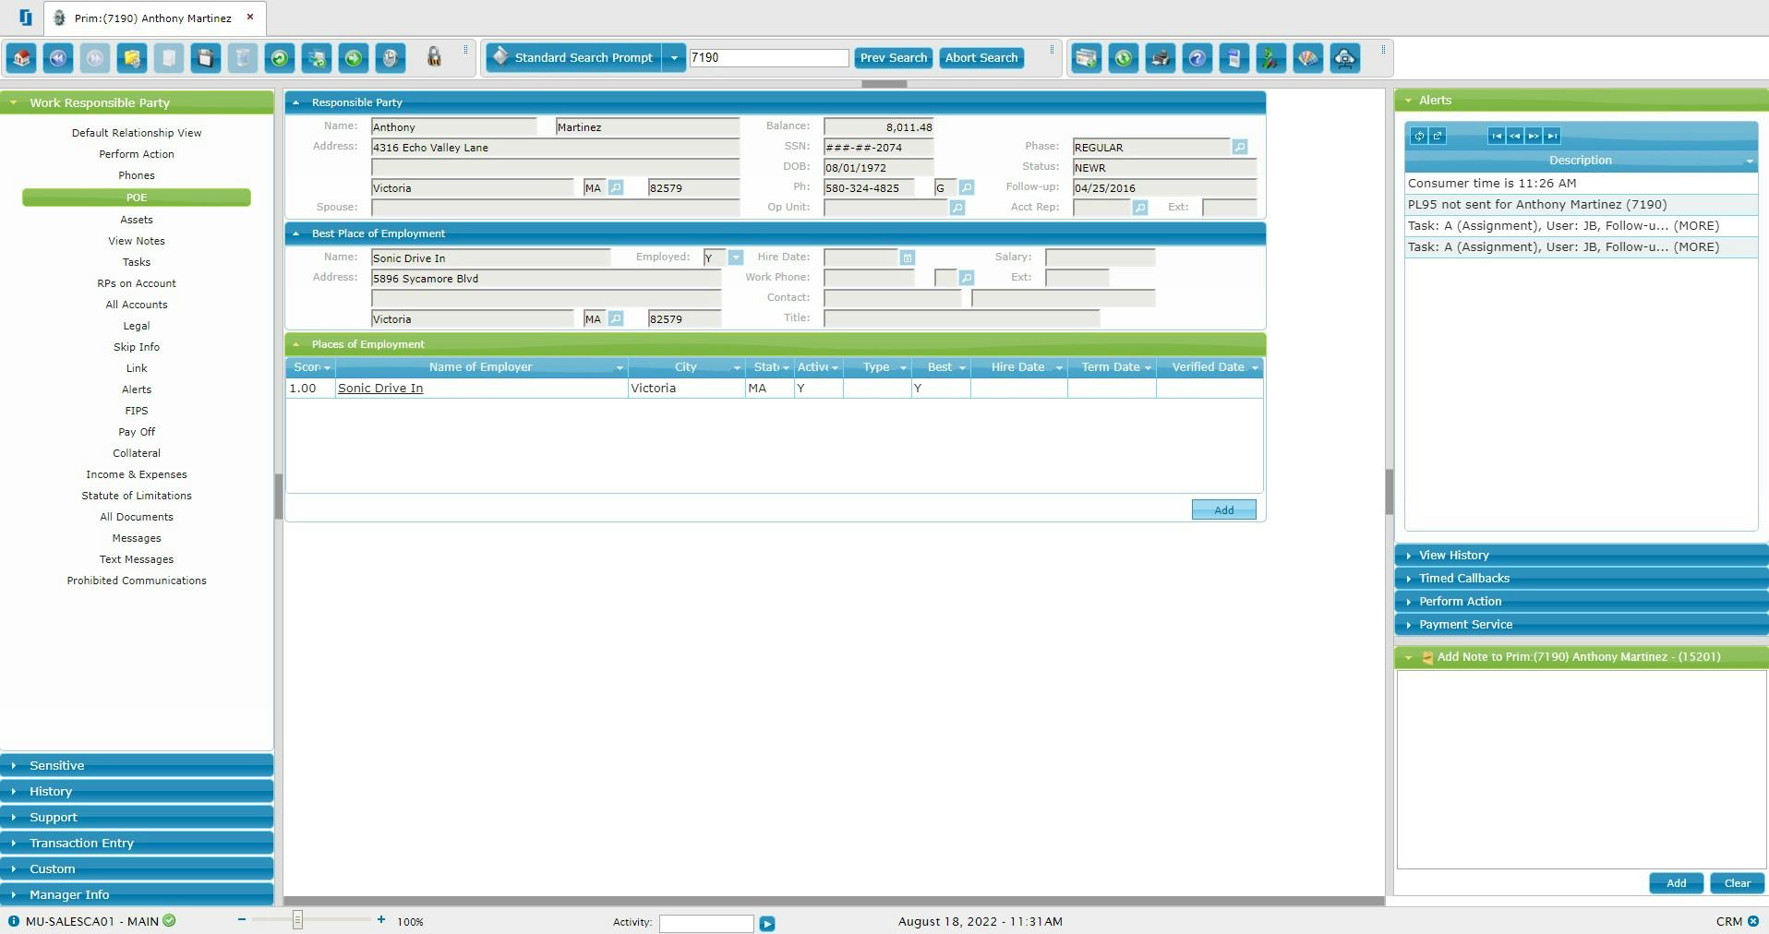
Task: Click the cloud network icon on the toolbar
Action: [x=1345, y=57]
